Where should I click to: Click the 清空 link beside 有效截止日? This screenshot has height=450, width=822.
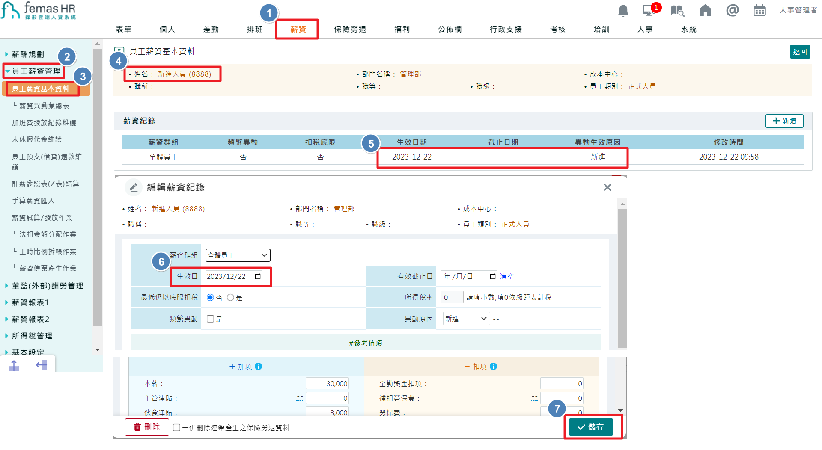coord(507,276)
